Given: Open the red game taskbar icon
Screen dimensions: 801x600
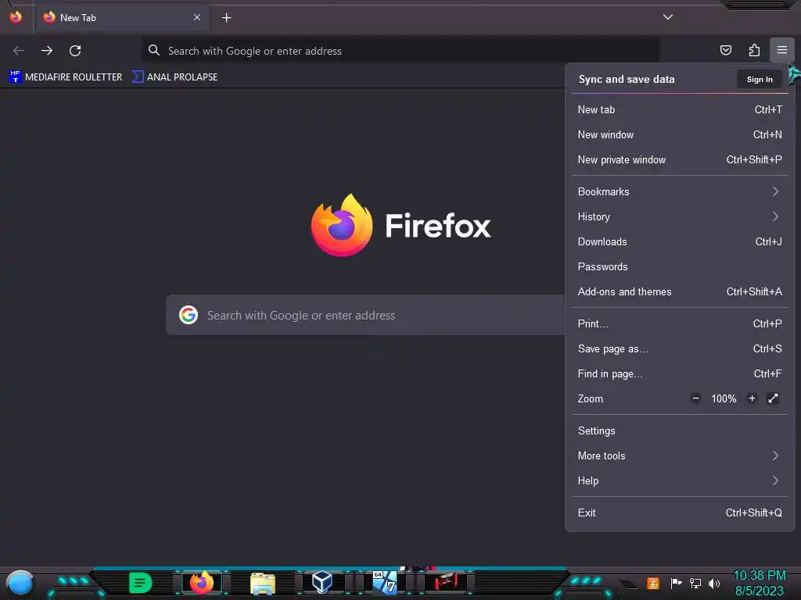Looking at the screenshot, I should pos(446,581).
